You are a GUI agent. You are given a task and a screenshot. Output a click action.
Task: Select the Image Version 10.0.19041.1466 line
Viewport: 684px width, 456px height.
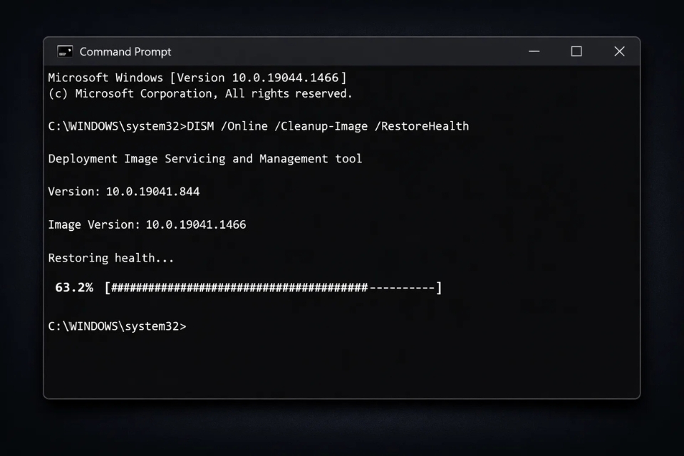coord(147,224)
